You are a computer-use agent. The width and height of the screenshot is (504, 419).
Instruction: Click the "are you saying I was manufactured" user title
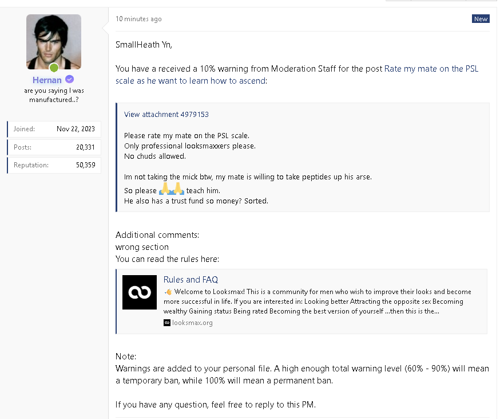pos(54,95)
